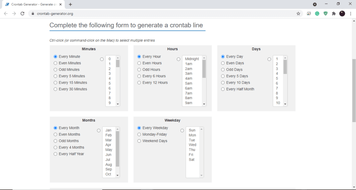Select minute 5 in the minutes list

tap(110, 83)
